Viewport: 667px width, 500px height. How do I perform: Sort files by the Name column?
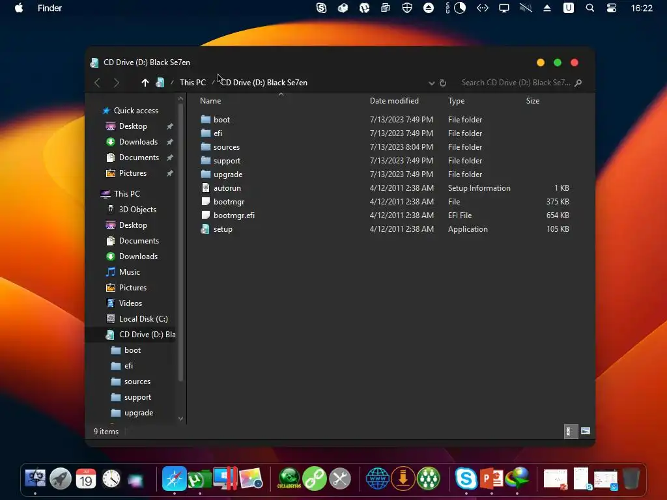pos(210,101)
